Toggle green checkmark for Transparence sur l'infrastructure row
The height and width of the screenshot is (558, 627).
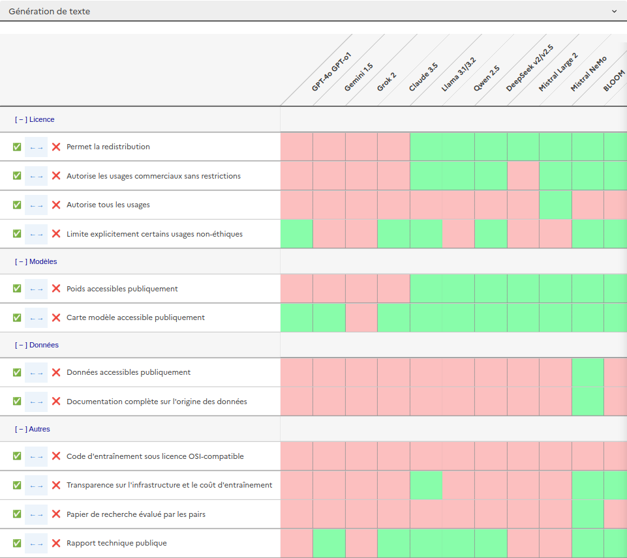(17, 485)
